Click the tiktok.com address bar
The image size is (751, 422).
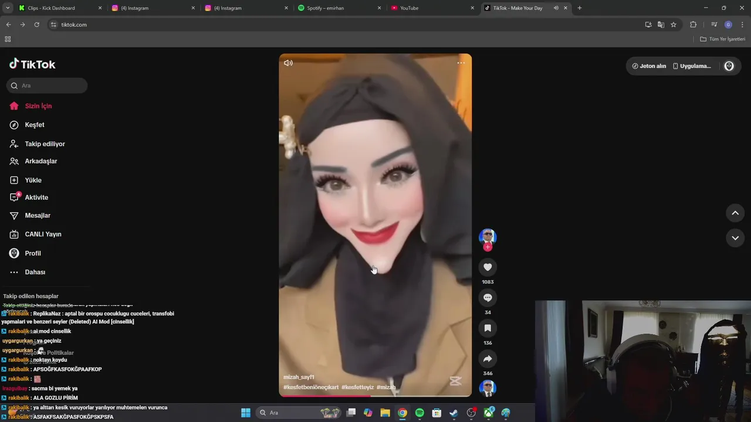(346, 25)
